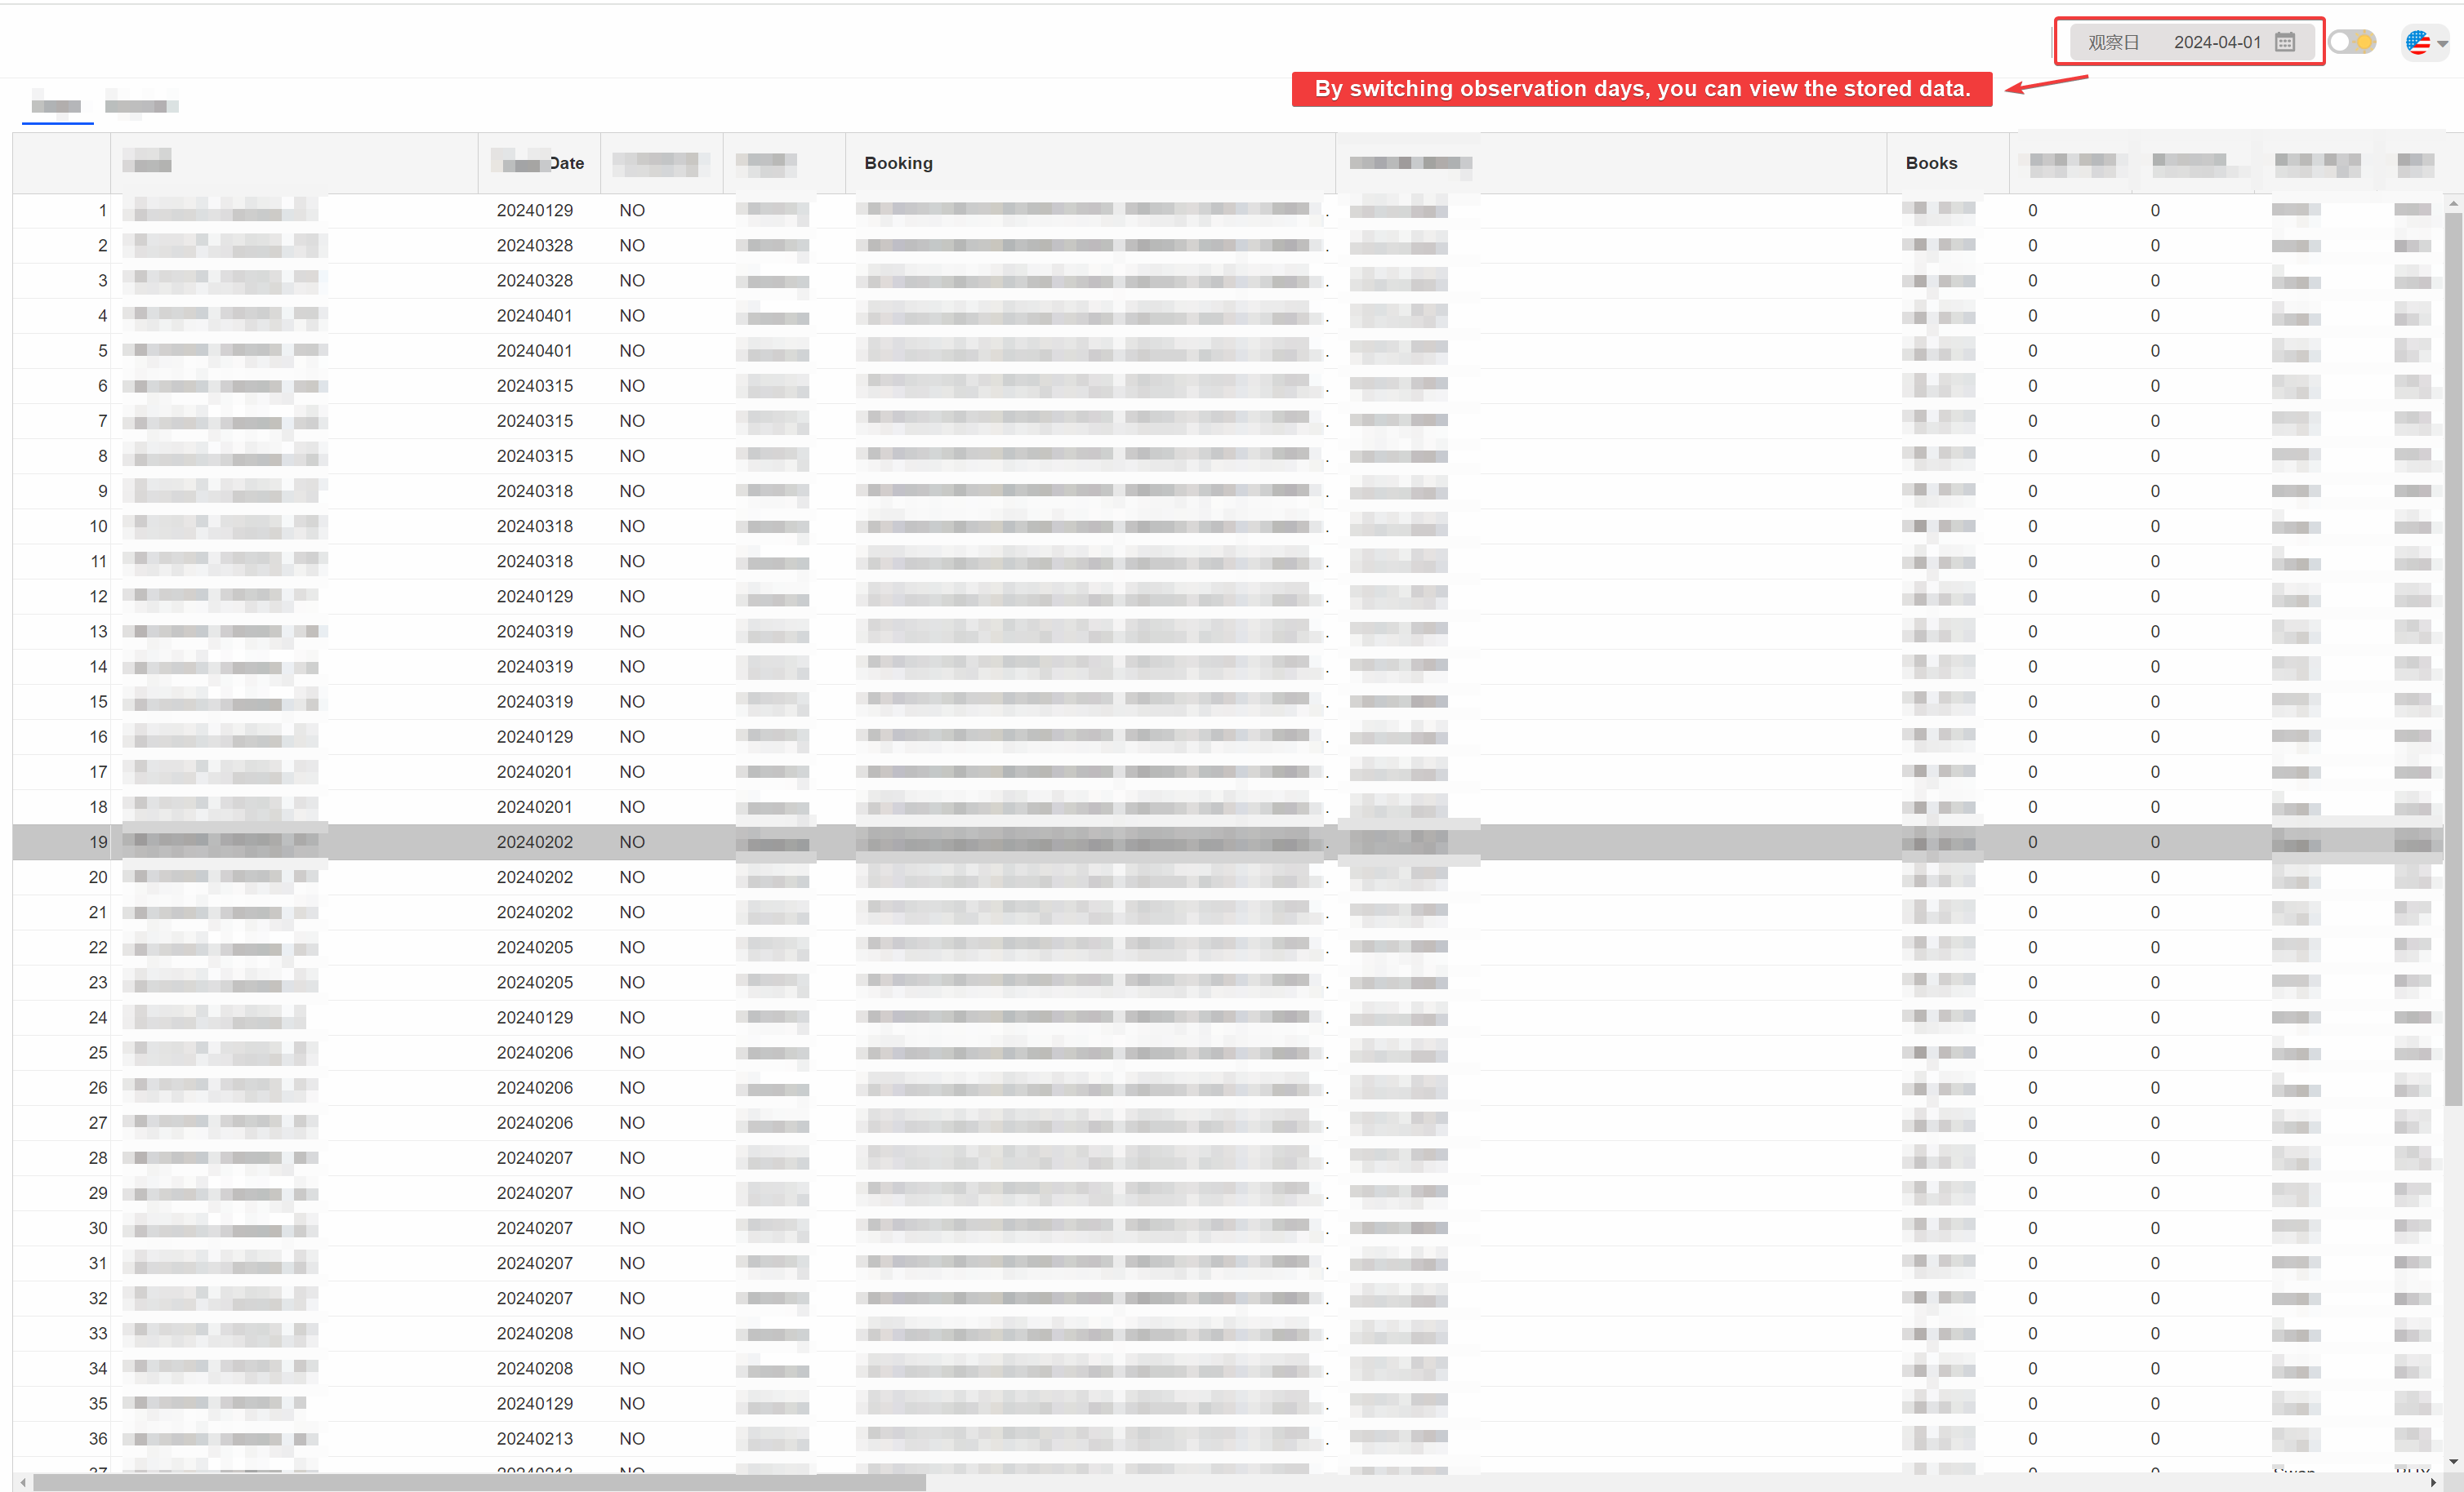2464x1492 pixels.
Task: Click the 观察日 label
Action: click(x=2114, y=42)
